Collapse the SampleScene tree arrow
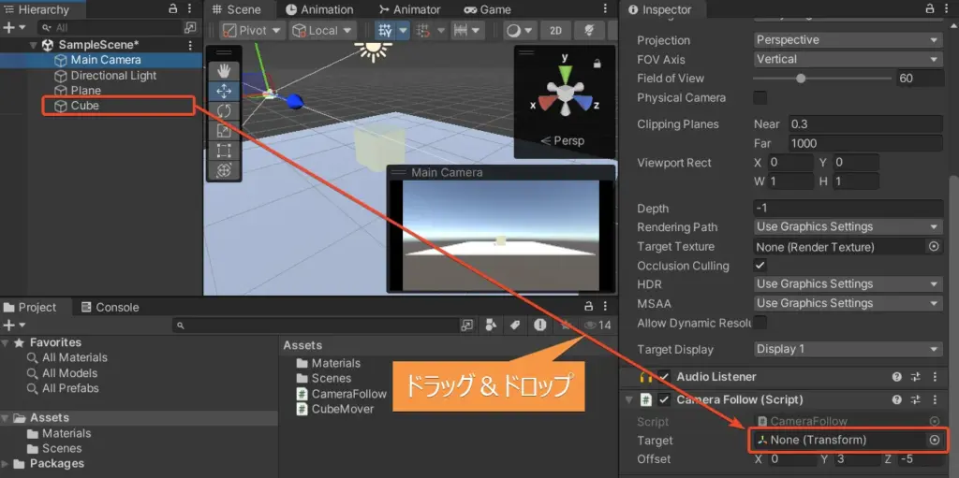Viewport: 959px width, 478px height. click(x=33, y=45)
